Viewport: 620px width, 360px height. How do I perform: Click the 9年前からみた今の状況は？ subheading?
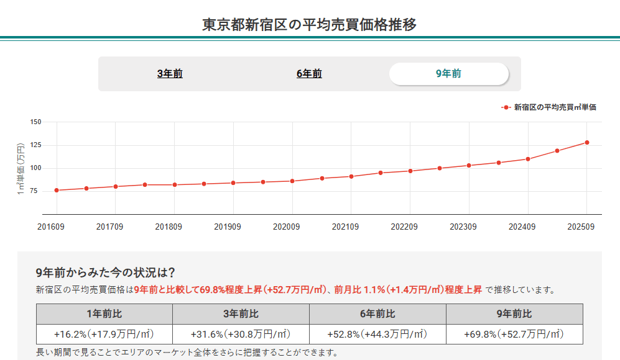click(x=106, y=272)
